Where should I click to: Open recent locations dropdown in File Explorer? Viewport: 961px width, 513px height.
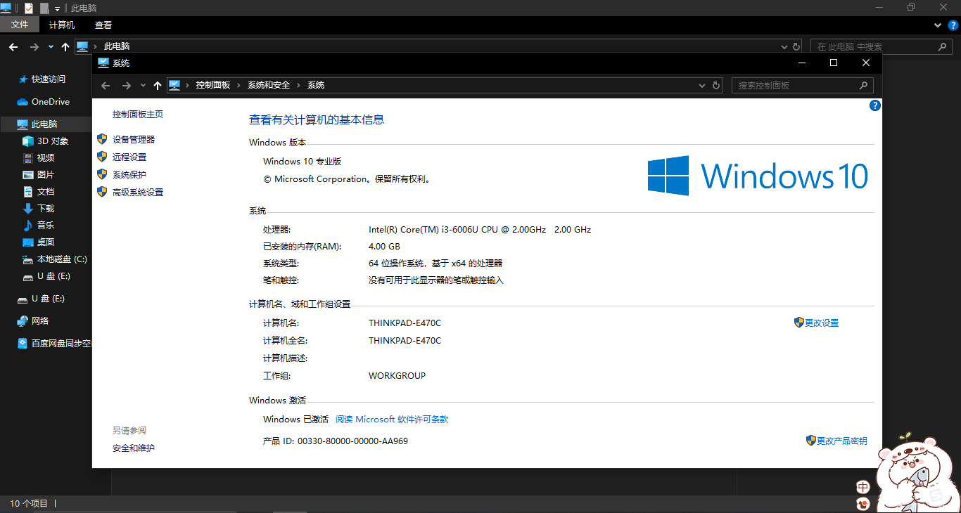pos(51,47)
